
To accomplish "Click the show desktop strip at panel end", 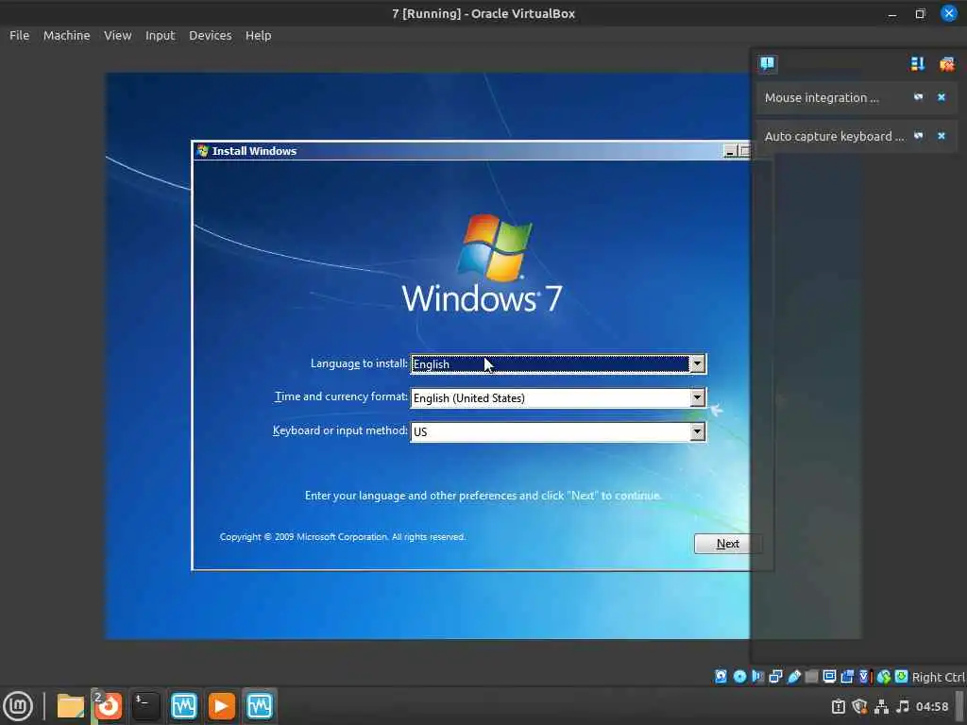I will pyautogui.click(x=959, y=706).
